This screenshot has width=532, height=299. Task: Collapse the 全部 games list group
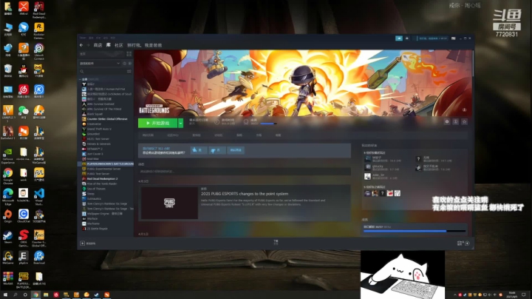[81, 79]
